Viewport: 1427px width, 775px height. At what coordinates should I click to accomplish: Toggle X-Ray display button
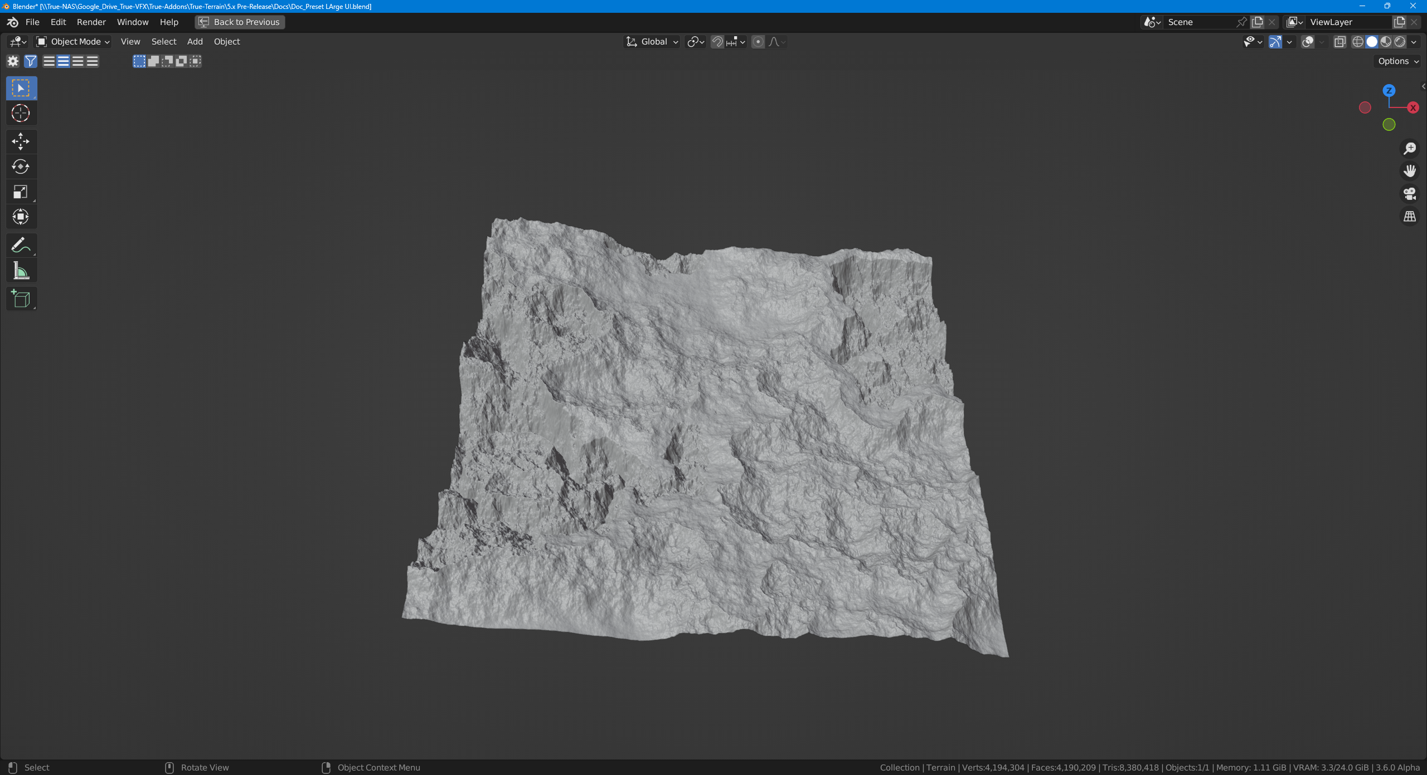point(1340,42)
